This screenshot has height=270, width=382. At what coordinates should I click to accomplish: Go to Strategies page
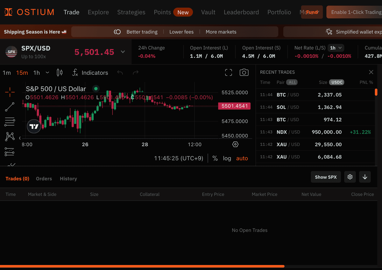tap(131, 12)
